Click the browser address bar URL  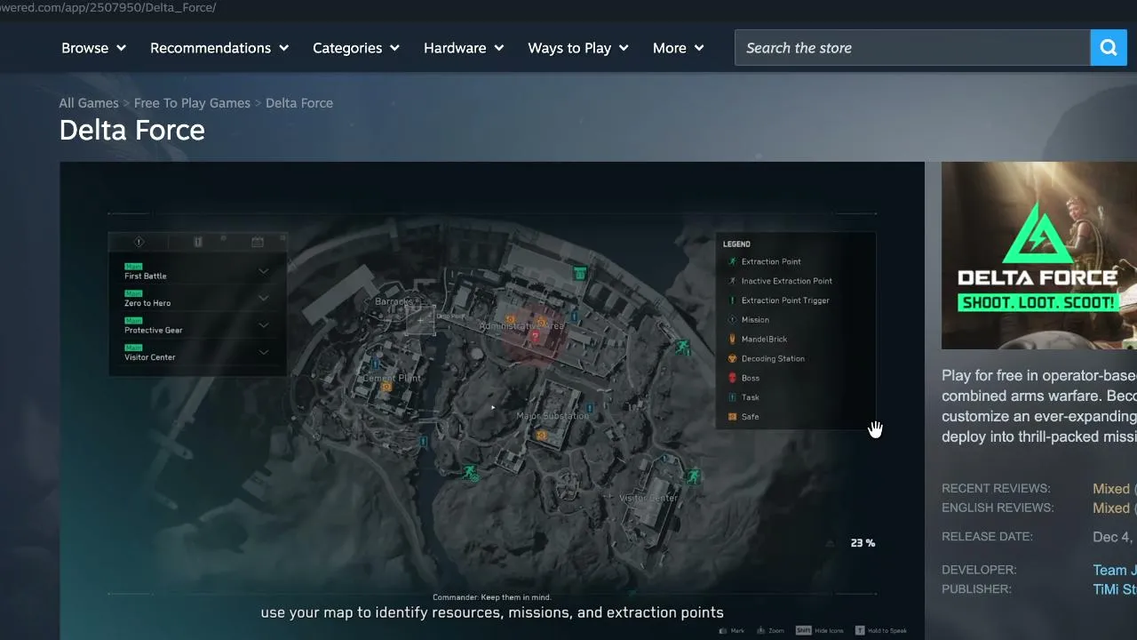(x=108, y=7)
